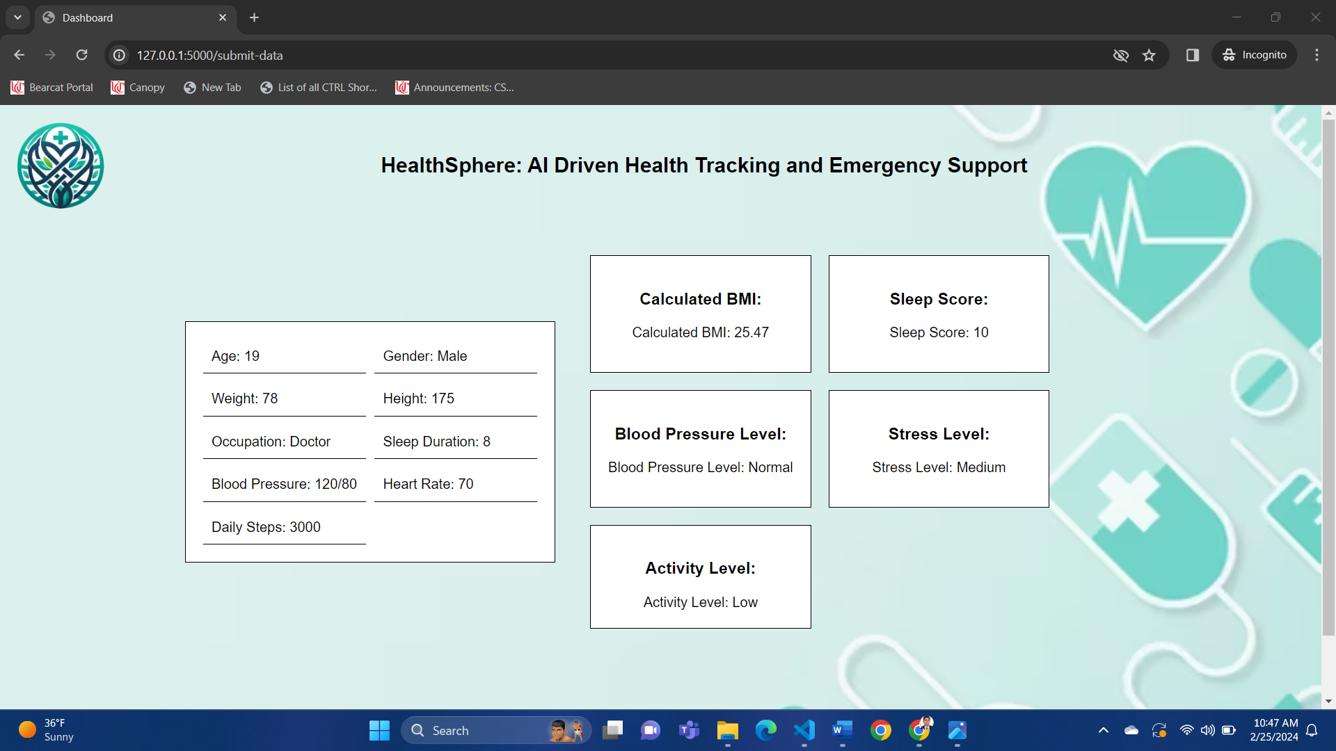
Task: Open the Canopy bookmark
Action: tap(138, 88)
